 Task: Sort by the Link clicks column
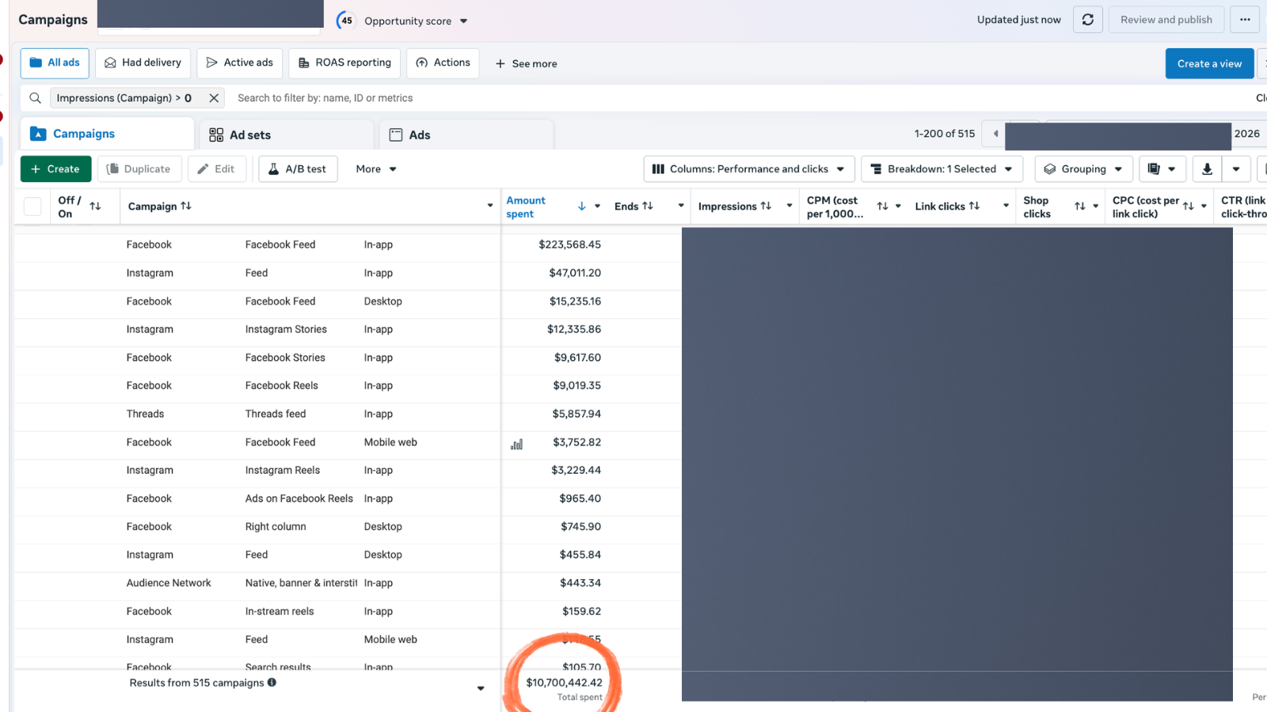pos(974,206)
